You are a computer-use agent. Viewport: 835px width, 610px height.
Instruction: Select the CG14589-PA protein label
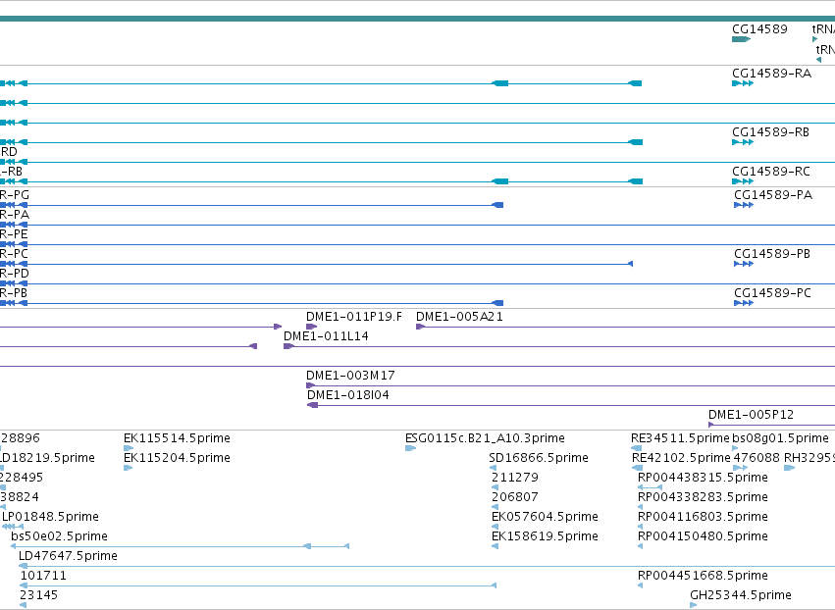click(773, 195)
